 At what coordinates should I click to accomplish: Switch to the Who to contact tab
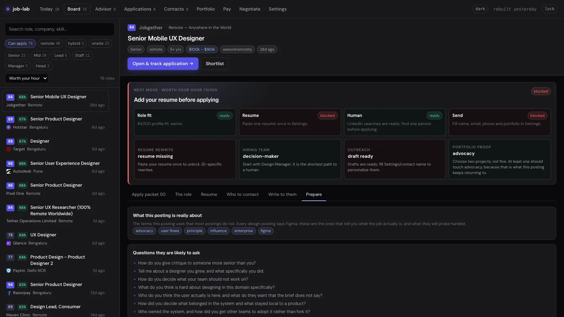pyautogui.click(x=243, y=194)
